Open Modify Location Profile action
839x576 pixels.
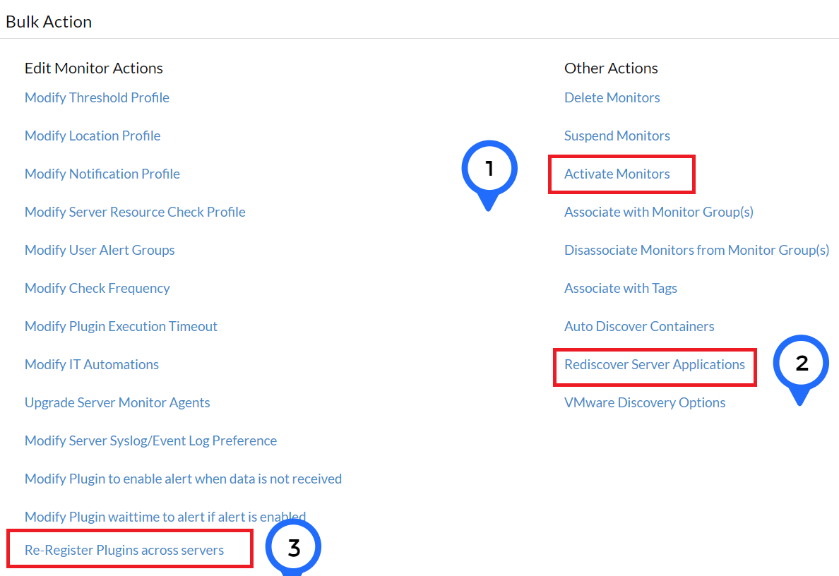click(x=93, y=136)
